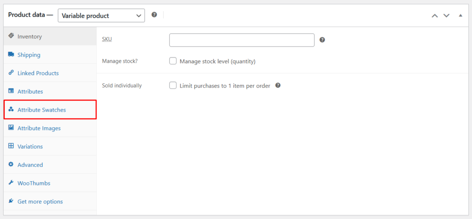
Task: Click help icon beside Sold individually option
Action: click(x=278, y=85)
